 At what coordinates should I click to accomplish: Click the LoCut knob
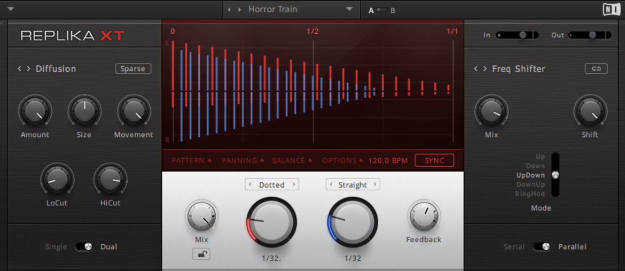coord(57,179)
